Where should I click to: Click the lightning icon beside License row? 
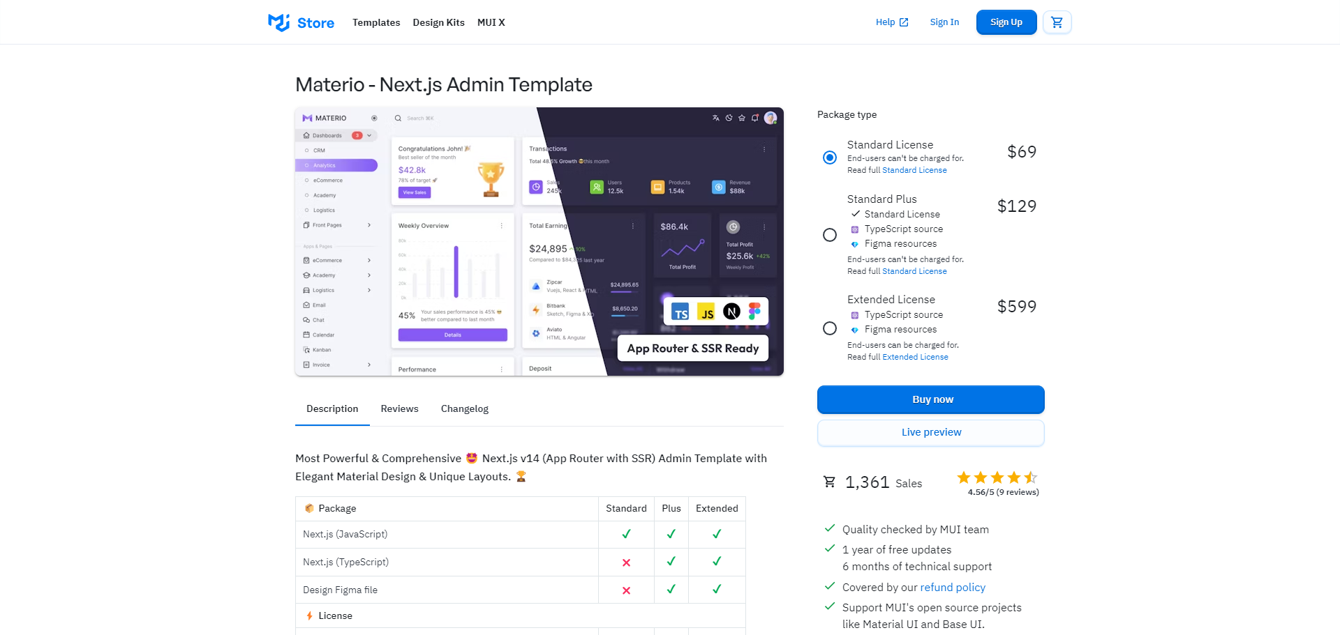pyautogui.click(x=309, y=615)
